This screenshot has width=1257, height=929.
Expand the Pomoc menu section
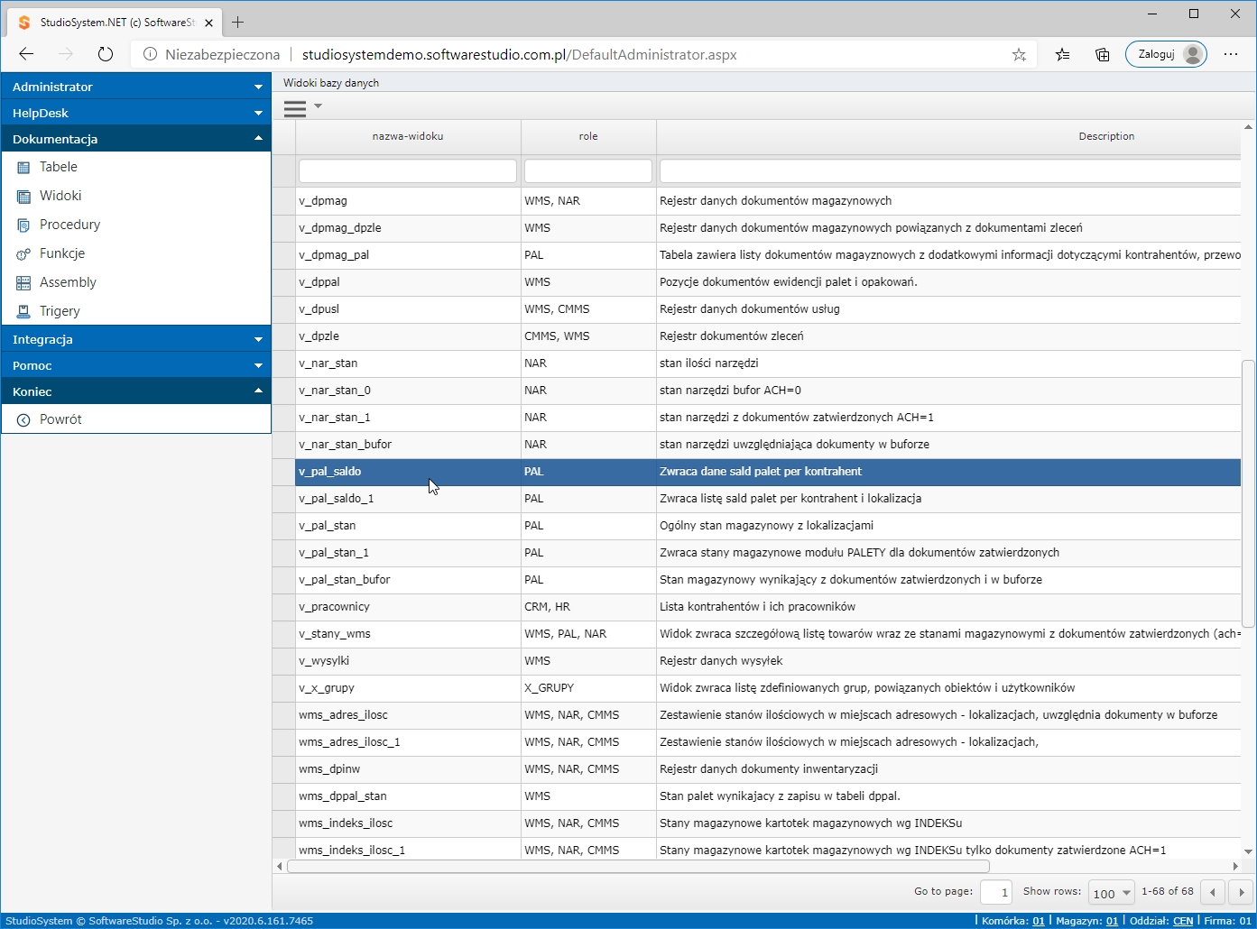click(136, 365)
